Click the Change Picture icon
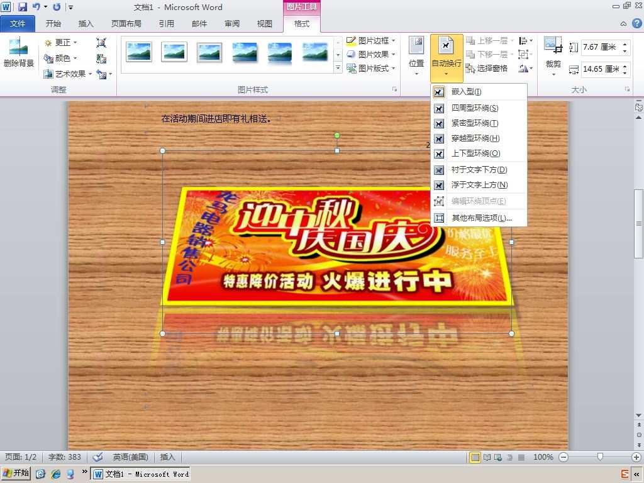 pos(101,58)
